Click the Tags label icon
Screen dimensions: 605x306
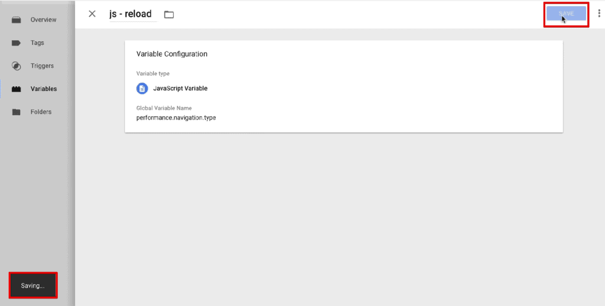point(16,43)
